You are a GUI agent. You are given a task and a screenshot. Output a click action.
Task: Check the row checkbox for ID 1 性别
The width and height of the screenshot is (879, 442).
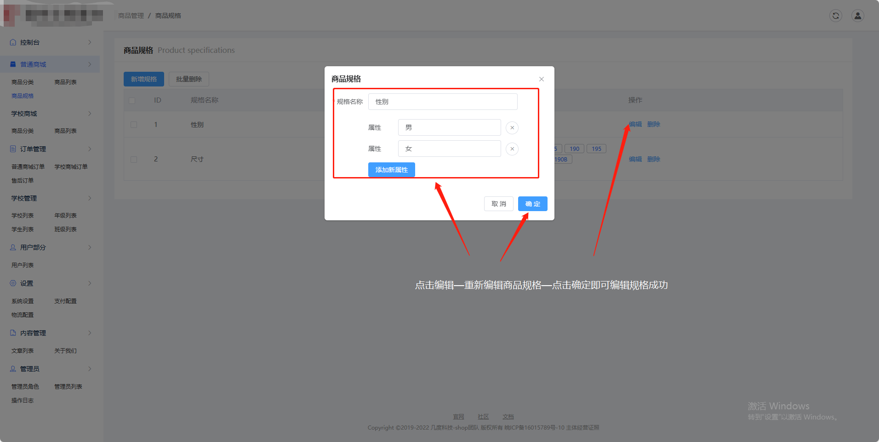[134, 124]
